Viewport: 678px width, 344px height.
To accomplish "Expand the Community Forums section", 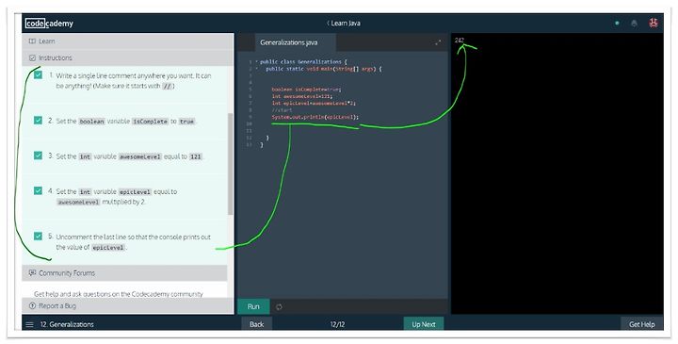I will click(x=124, y=273).
